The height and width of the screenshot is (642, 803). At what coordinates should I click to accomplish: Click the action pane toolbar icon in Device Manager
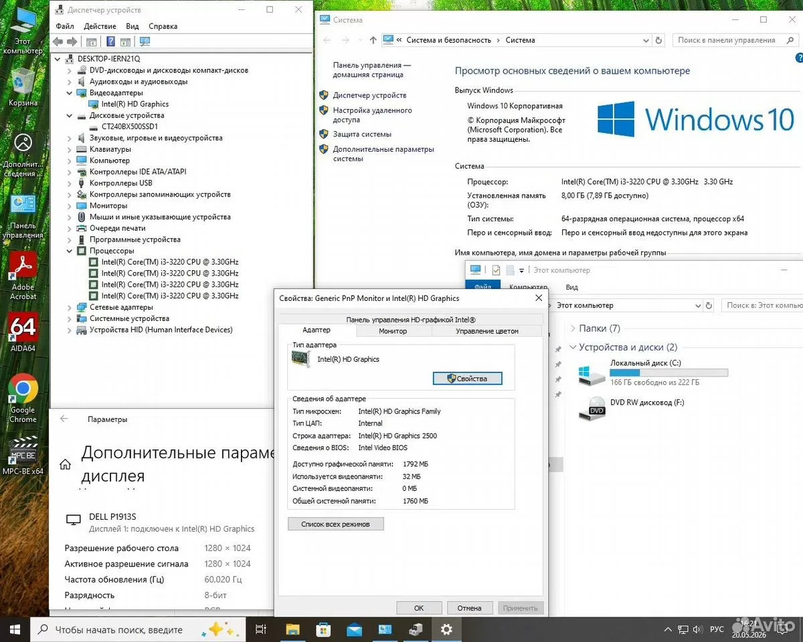tap(125, 41)
